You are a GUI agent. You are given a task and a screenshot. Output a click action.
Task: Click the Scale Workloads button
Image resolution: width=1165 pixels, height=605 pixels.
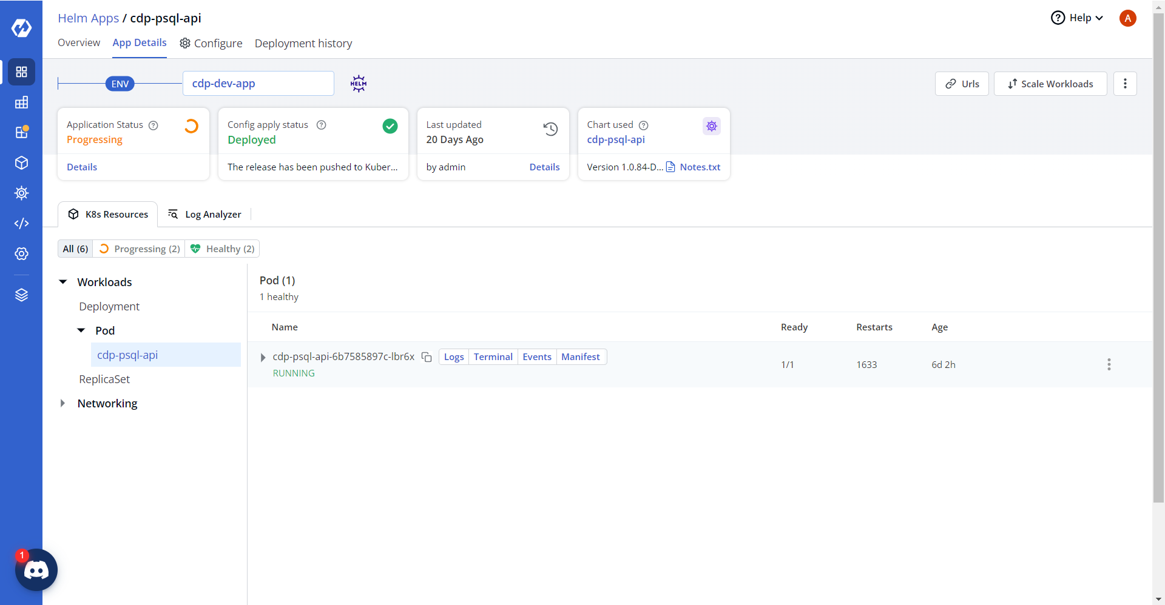point(1050,84)
